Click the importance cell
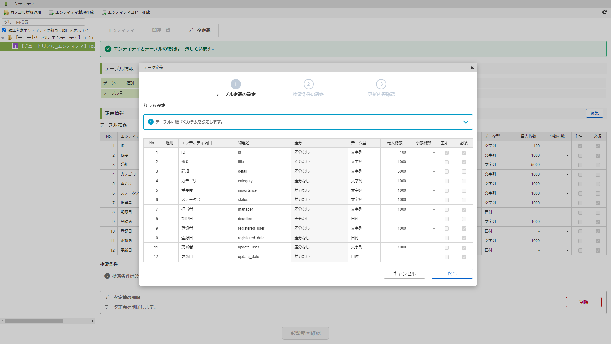 point(263,190)
